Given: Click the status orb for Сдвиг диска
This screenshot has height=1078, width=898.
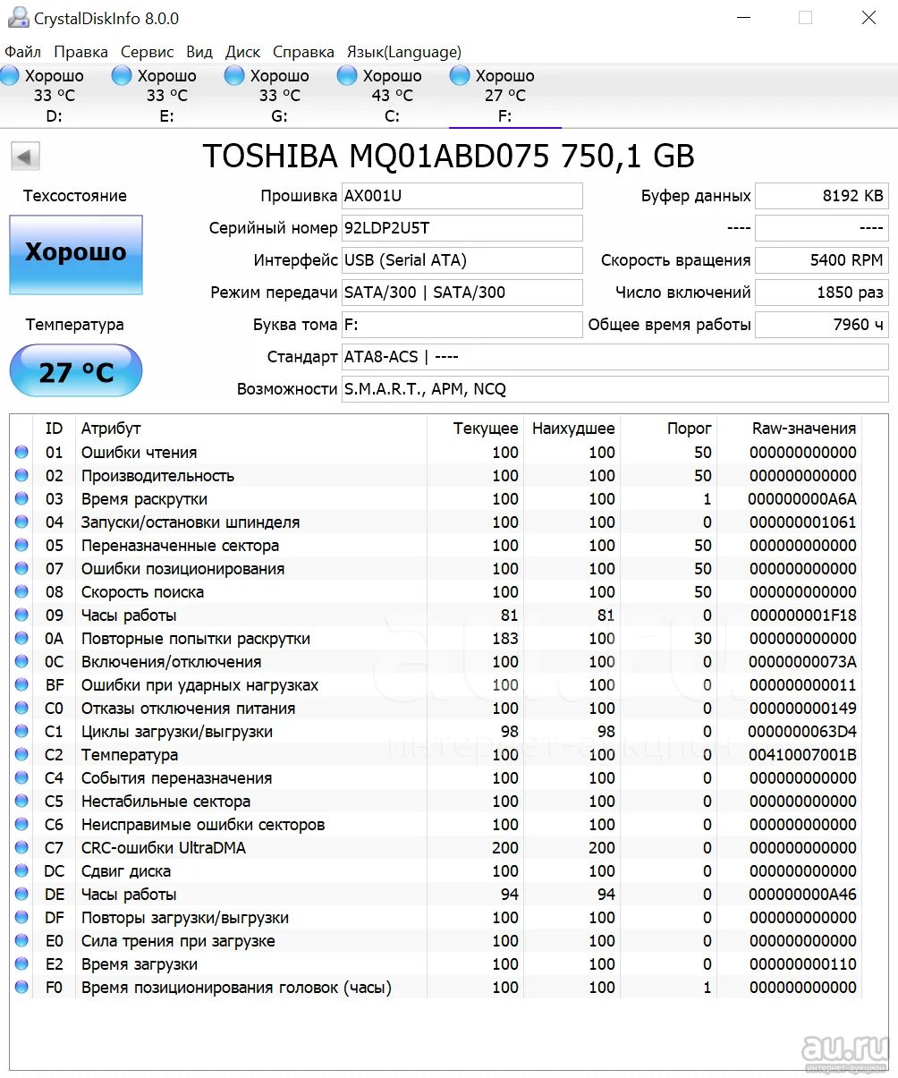Looking at the screenshot, I should pos(21,871).
